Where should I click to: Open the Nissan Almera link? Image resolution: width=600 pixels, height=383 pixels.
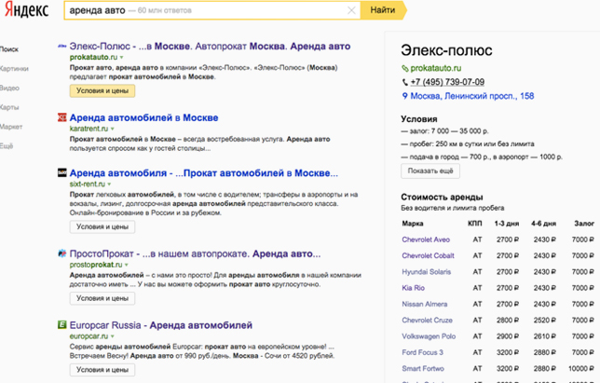[424, 304]
